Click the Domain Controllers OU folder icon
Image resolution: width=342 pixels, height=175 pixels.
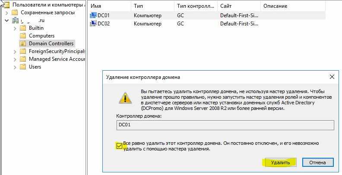23,44
